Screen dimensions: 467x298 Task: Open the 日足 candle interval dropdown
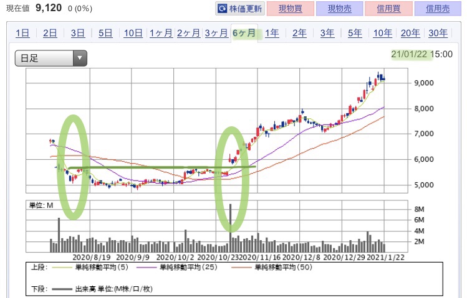[51, 58]
